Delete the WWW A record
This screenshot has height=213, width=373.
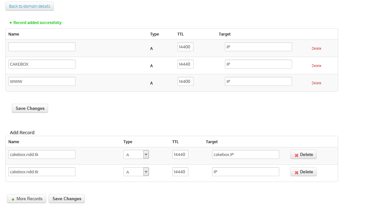pyautogui.click(x=316, y=83)
